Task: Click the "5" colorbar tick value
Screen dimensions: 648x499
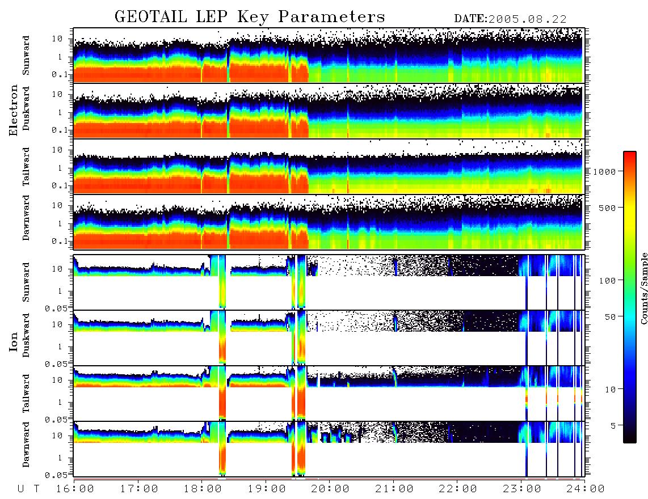Action: coord(613,426)
